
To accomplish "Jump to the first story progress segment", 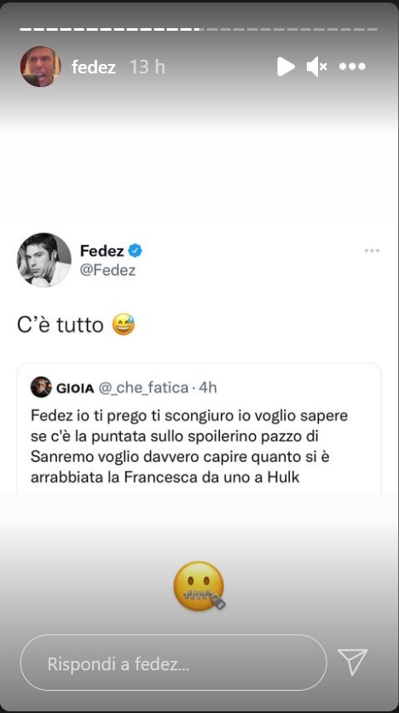I will (x=25, y=29).
